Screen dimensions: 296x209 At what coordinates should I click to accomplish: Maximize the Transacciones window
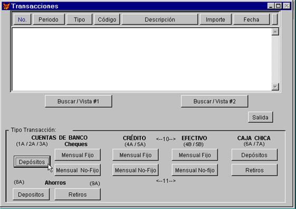(x=278, y=6)
